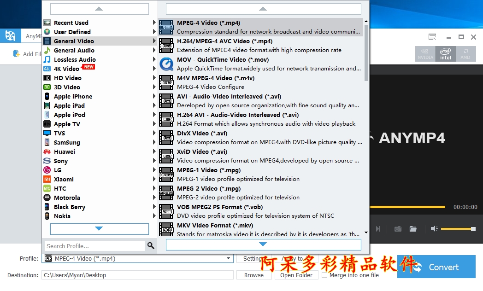The image size is (483, 291).
Task: Expand the Sony submenu arrow
Action: [154, 161]
